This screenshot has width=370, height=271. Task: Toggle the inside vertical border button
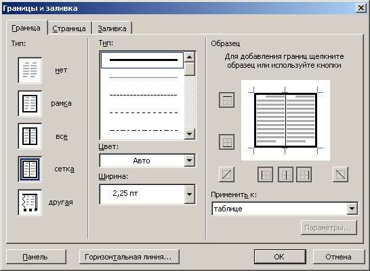(285, 175)
